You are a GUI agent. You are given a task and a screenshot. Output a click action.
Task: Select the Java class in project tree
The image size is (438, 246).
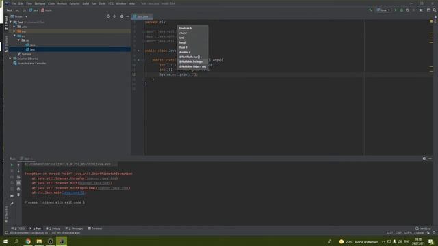click(x=30, y=45)
